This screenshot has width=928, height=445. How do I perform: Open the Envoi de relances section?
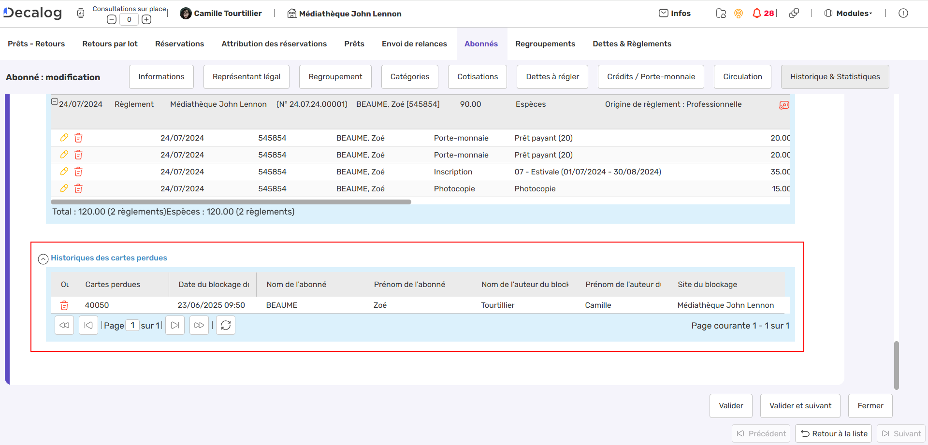tap(414, 43)
